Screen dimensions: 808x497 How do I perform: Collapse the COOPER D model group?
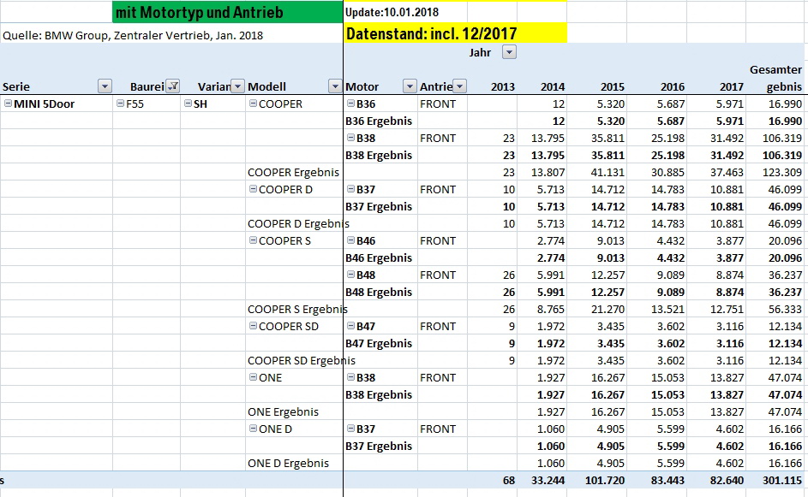tap(253, 189)
